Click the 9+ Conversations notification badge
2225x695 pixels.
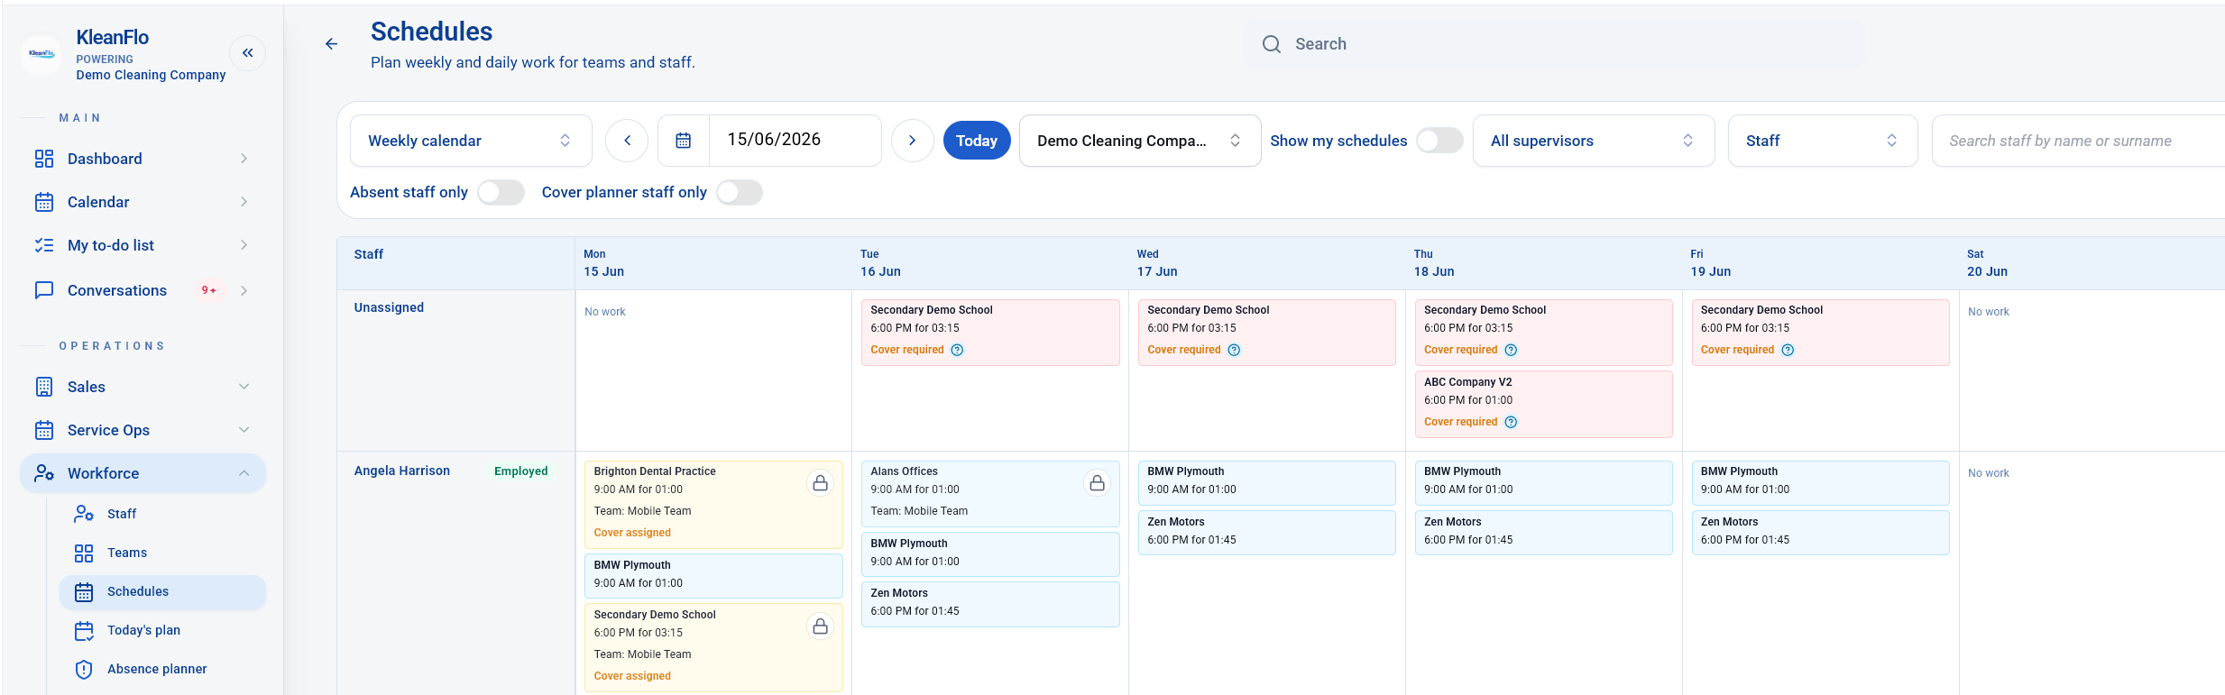tap(209, 290)
